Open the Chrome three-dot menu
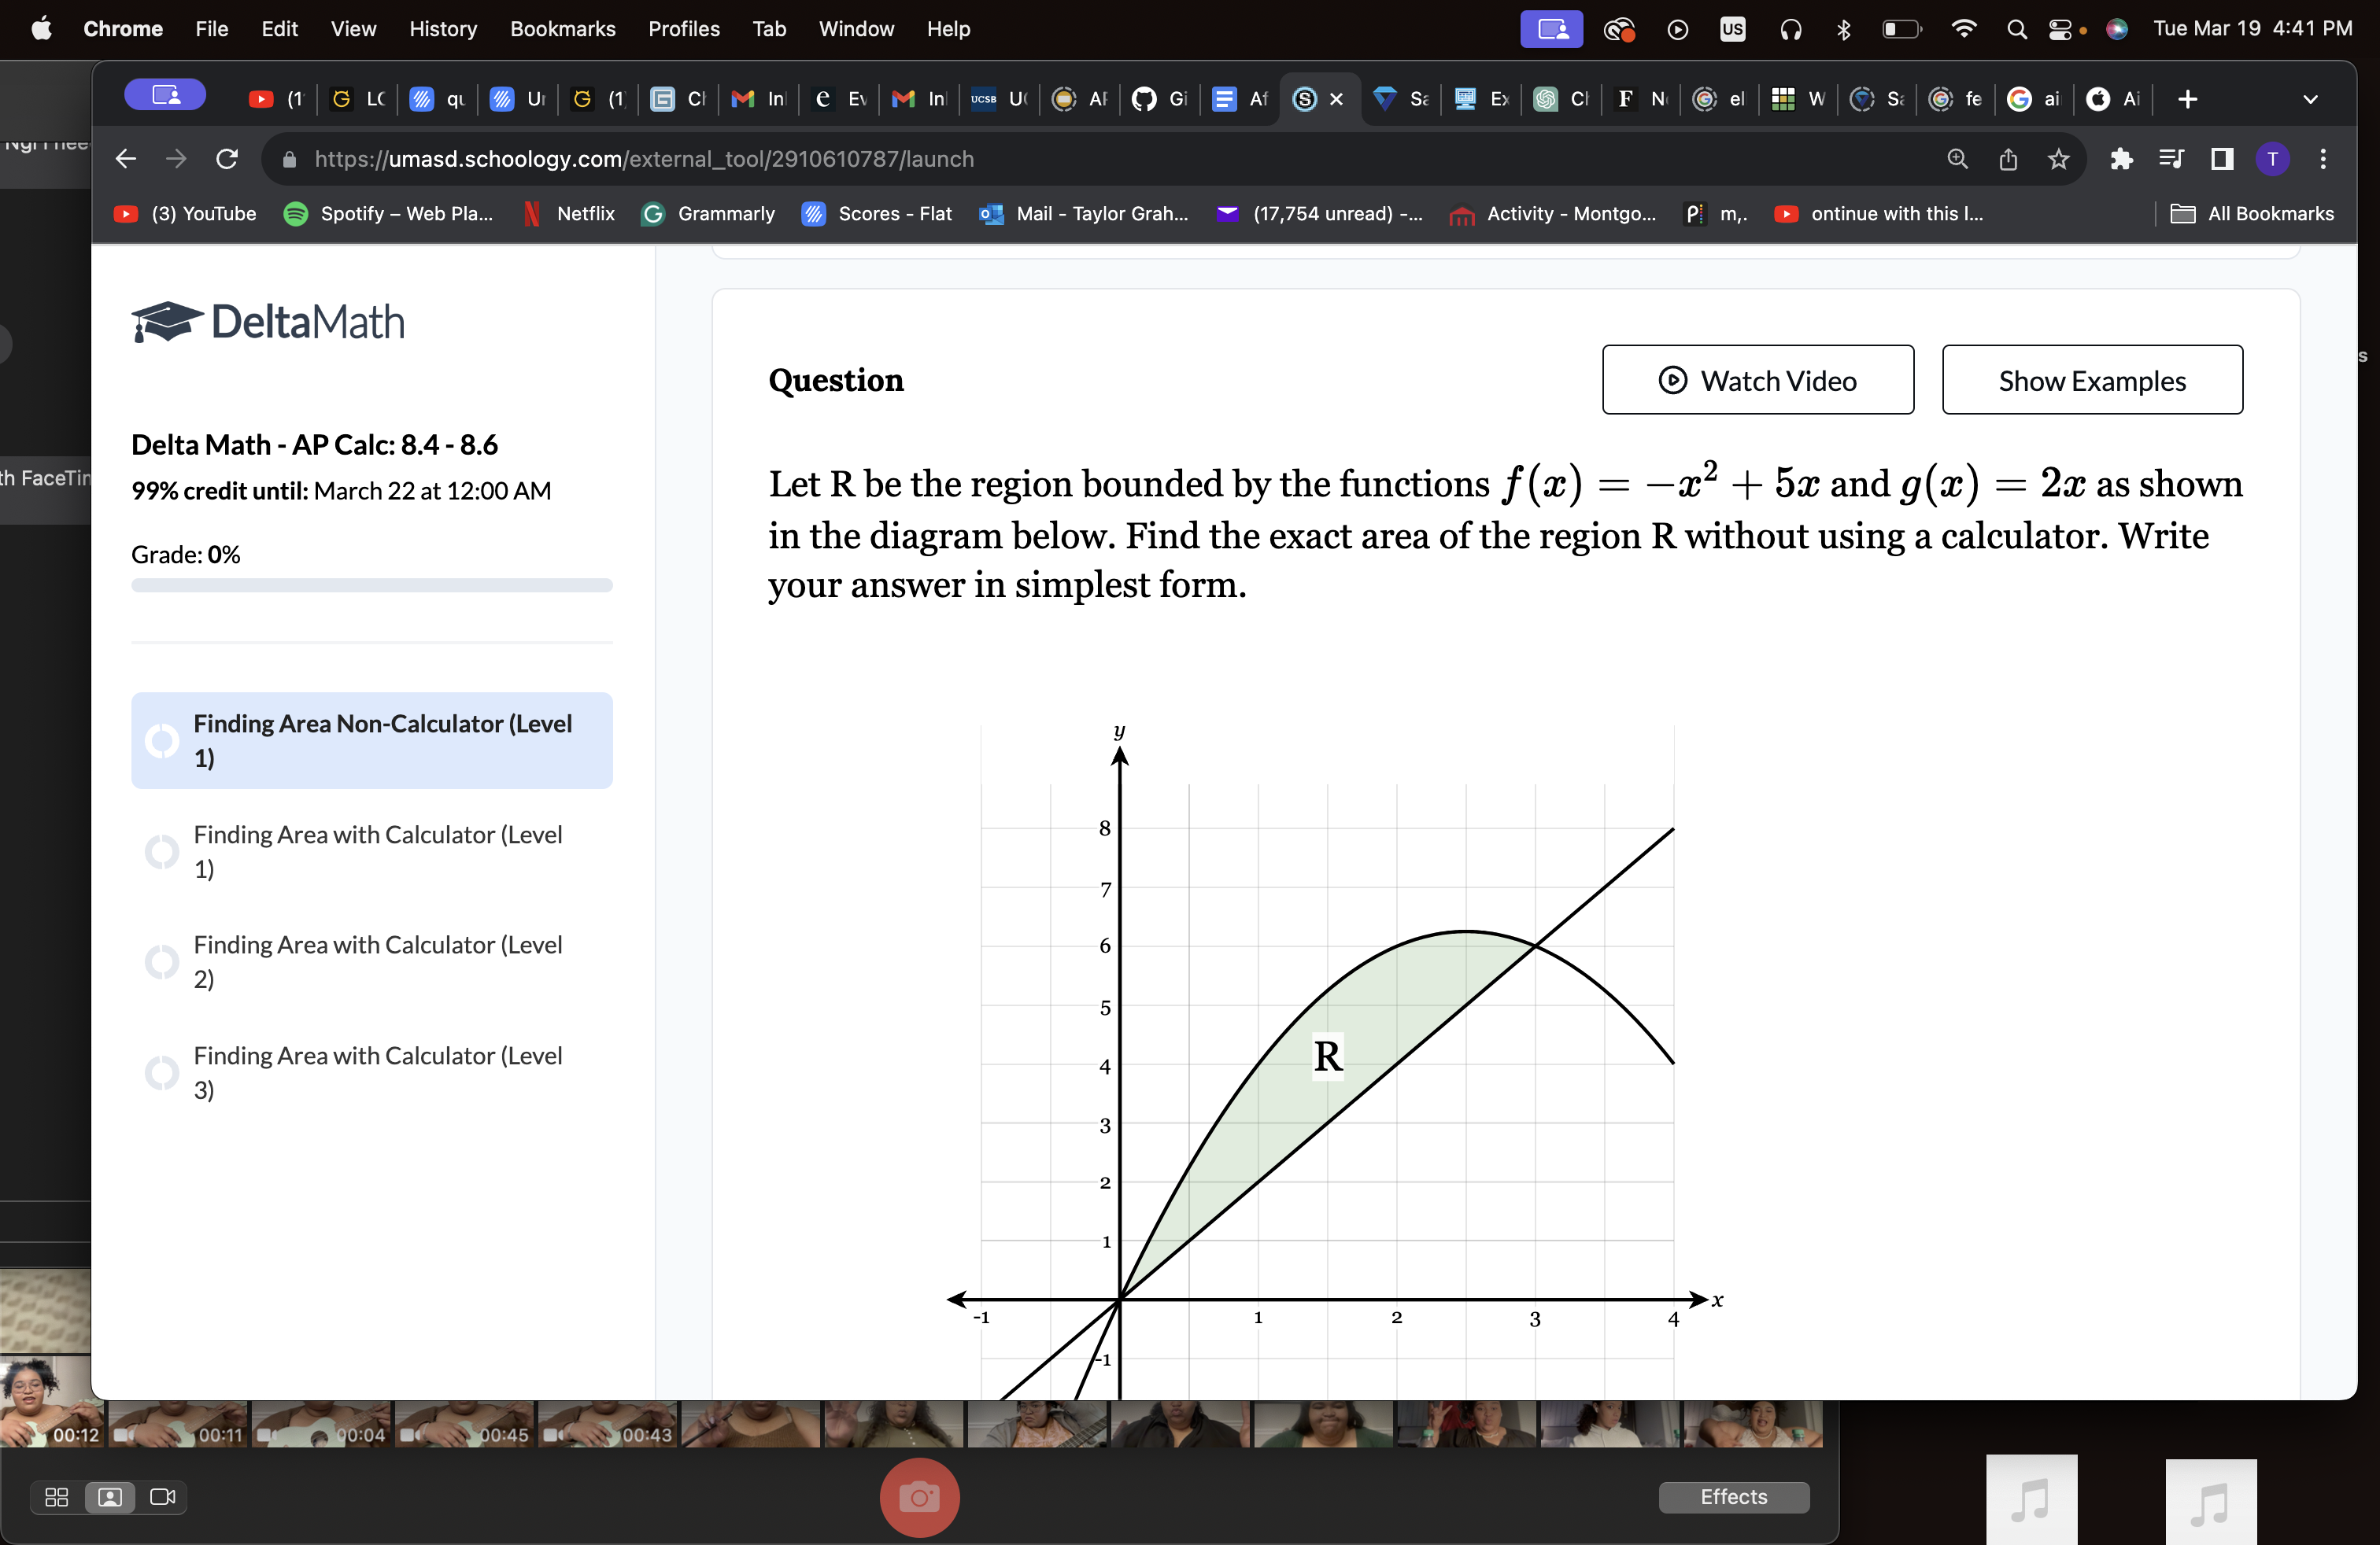The height and width of the screenshot is (1545, 2380). click(2323, 159)
